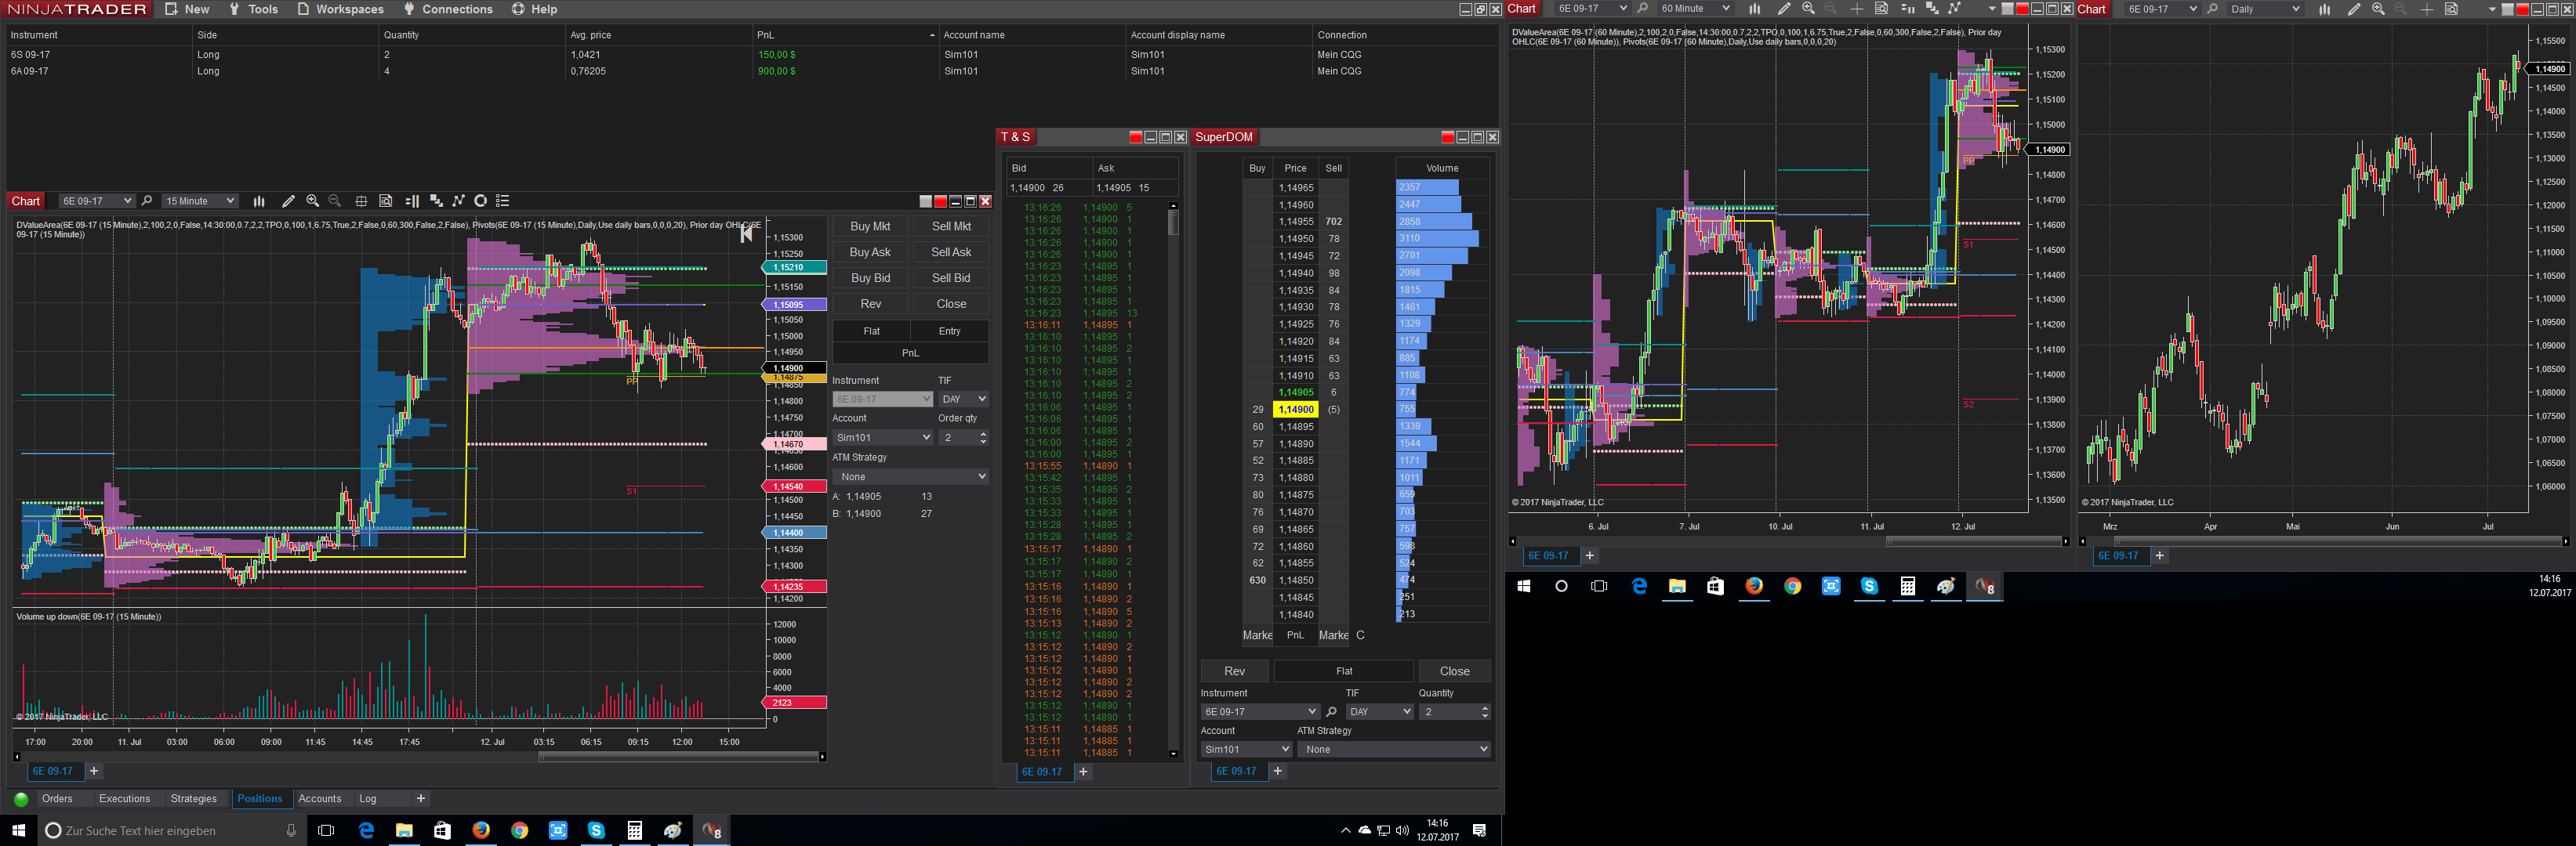Toggle Chart Trader panel in 15 Minute chart
Viewport: 2576px width, 846px height.
point(412,201)
